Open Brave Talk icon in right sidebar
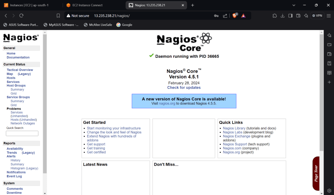Viewport: 334px width, 195px height. pos(329,45)
